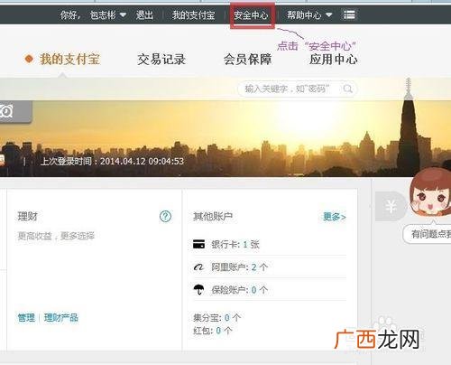451x365 pixels.
Task: Switch to the 会员保障 tab
Action: pos(247,60)
